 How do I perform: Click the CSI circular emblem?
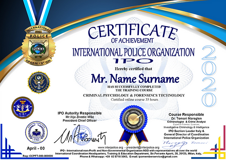click(23, 108)
